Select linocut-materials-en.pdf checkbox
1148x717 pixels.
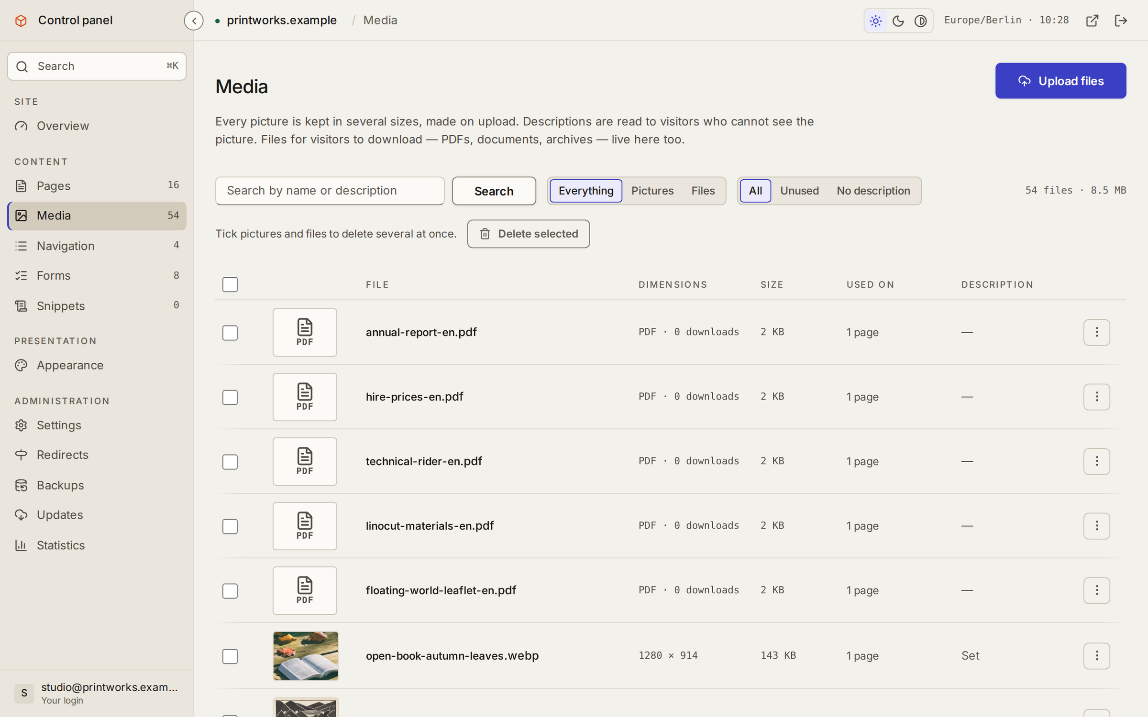tap(230, 526)
